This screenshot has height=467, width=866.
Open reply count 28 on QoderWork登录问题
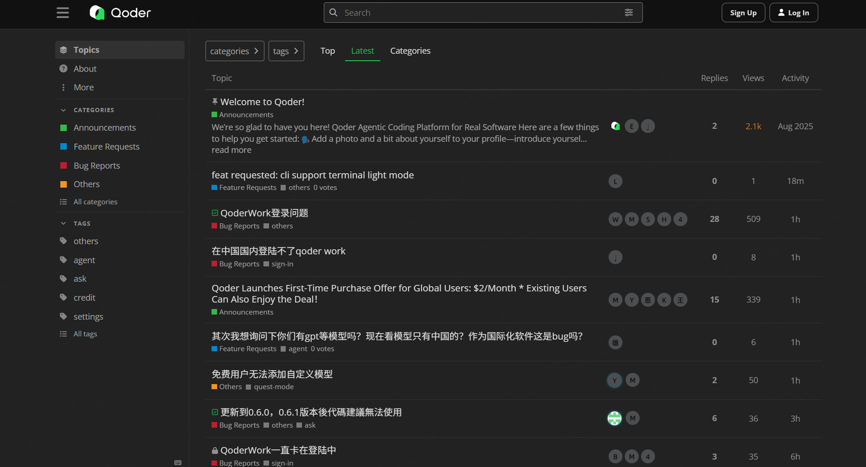click(x=714, y=219)
